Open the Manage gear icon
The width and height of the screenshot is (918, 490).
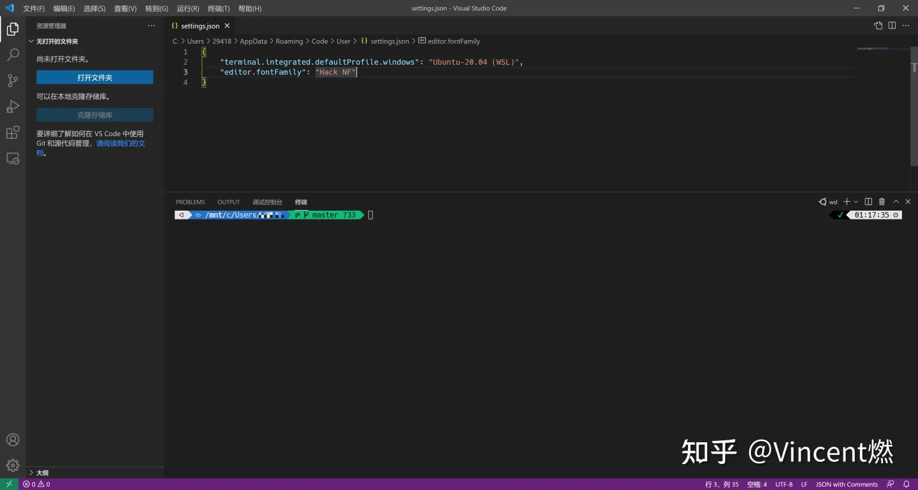point(13,465)
